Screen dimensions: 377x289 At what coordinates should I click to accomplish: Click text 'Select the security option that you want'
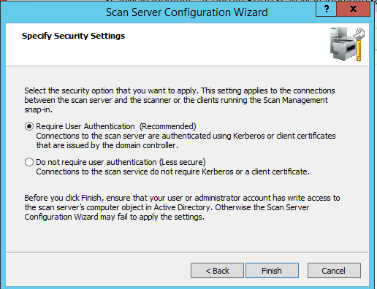click(x=96, y=90)
